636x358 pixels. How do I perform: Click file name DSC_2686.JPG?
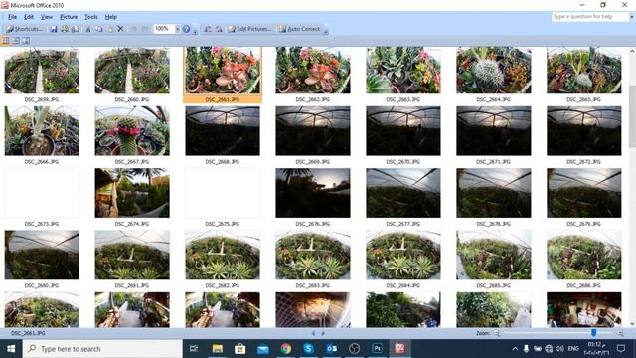583,285
